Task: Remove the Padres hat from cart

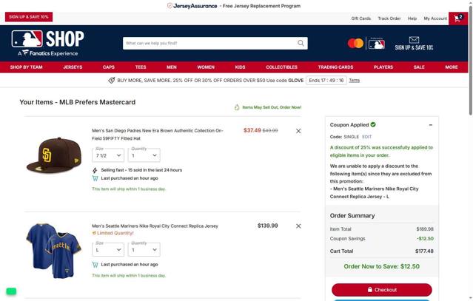Action: (x=298, y=131)
